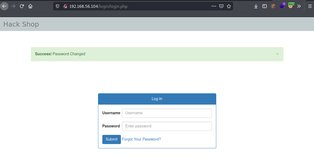Screen dimensions: 314x162
Task: Dismiss the Password Changed success alert
Action: tap(277, 54)
